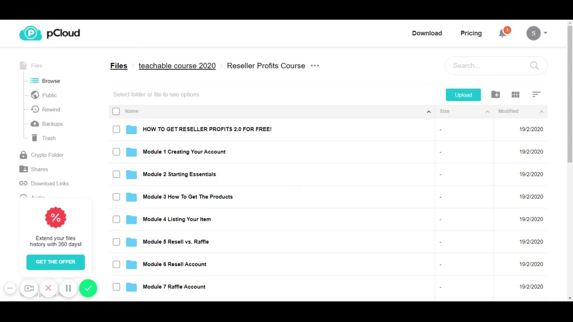This screenshot has width=573, height=322.
Task: Open Module 6 Resell Account folder name
Action: [175, 264]
